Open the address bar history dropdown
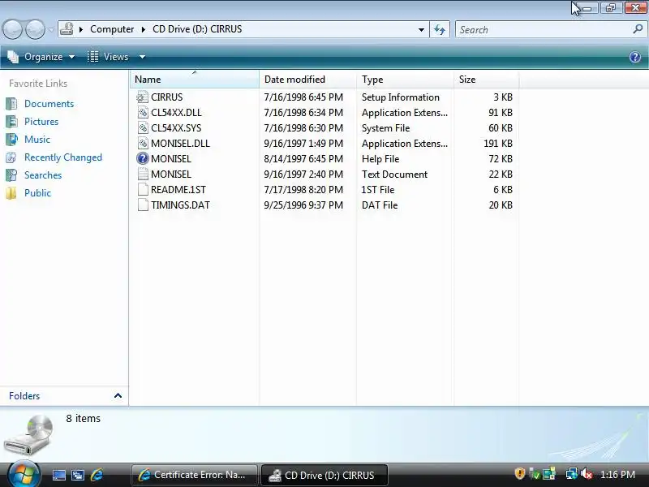 pos(421,30)
